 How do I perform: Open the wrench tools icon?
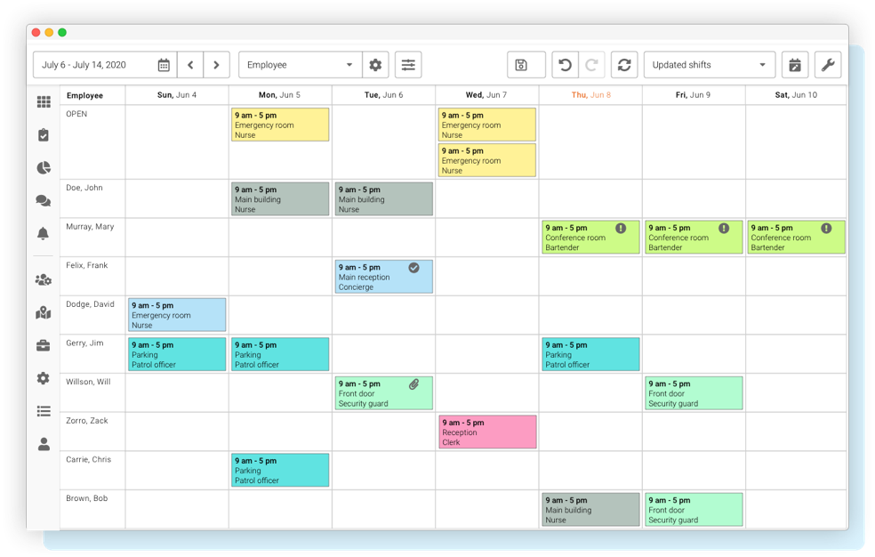(x=828, y=65)
